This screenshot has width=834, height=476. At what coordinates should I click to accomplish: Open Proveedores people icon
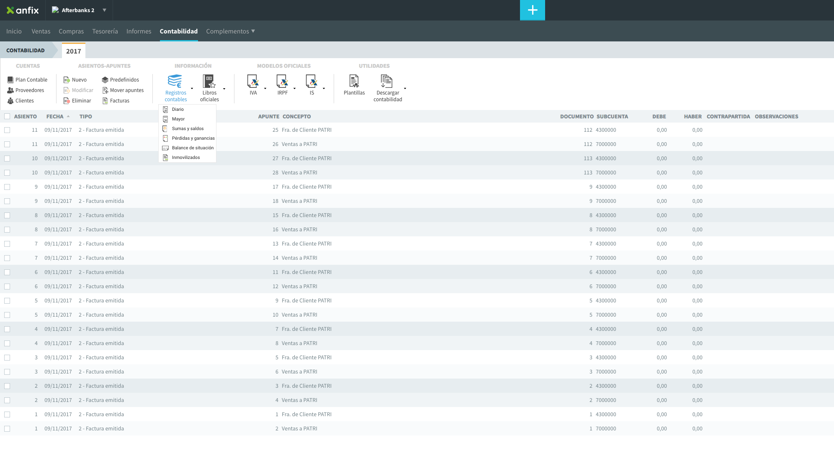pyautogui.click(x=10, y=90)
